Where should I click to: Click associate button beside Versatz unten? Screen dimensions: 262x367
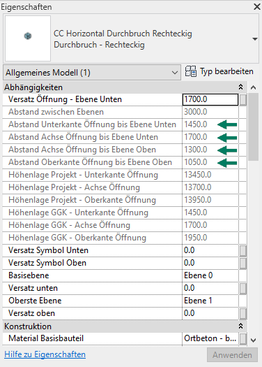[x=243, y=288]
